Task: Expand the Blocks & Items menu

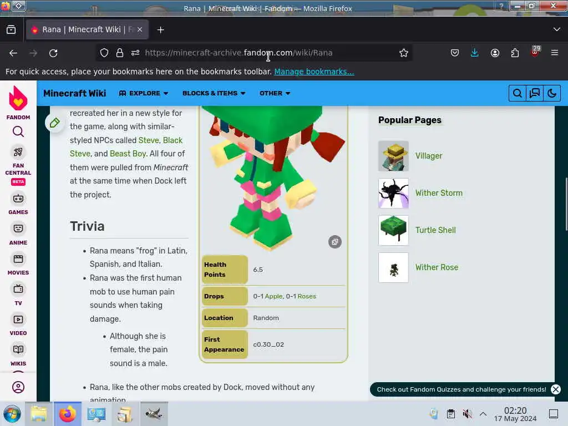Action: coord(214,93)
